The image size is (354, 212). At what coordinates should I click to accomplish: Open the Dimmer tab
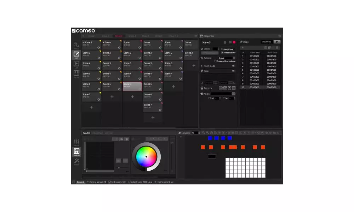(x=109, y=133)
